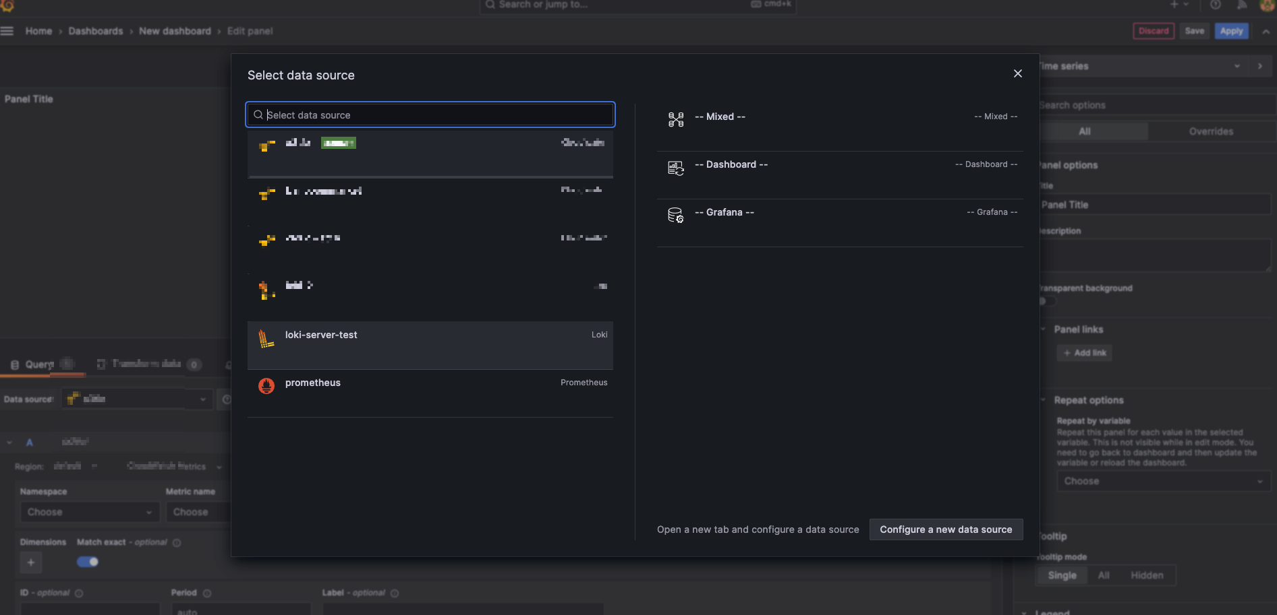Click the Period info icon
This screenshot has height=615, width=1277.
tap(207, 593)
